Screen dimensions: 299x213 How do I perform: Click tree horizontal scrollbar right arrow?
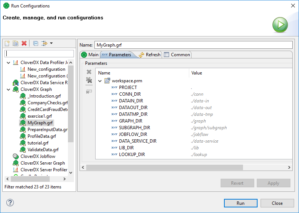[65, 179]
